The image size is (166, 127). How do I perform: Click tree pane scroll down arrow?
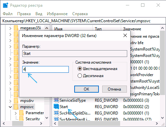click(47, 118)
